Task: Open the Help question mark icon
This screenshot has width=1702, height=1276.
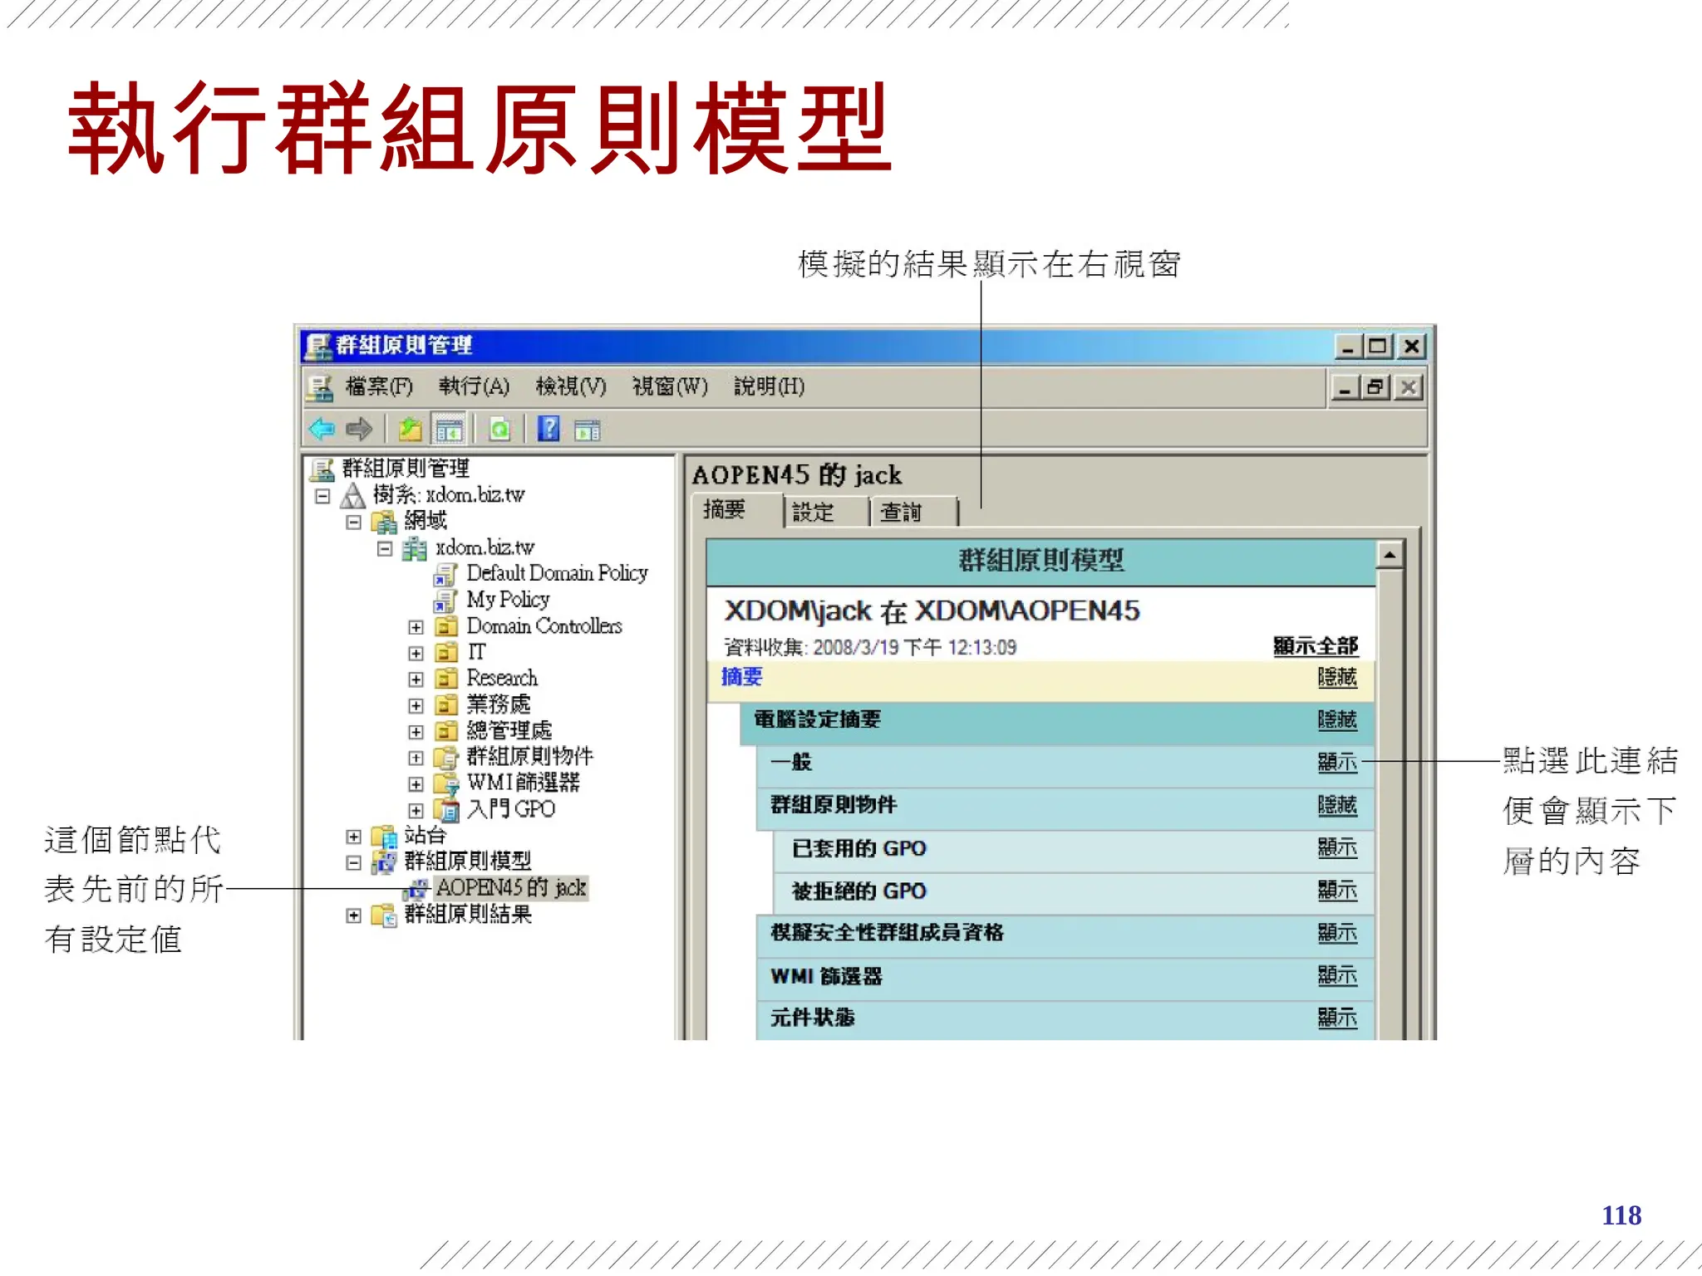Action: point(548,429)
